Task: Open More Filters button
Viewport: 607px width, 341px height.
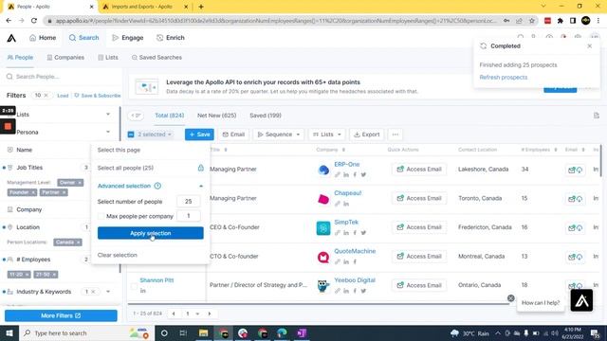Action: click(61, 315)
